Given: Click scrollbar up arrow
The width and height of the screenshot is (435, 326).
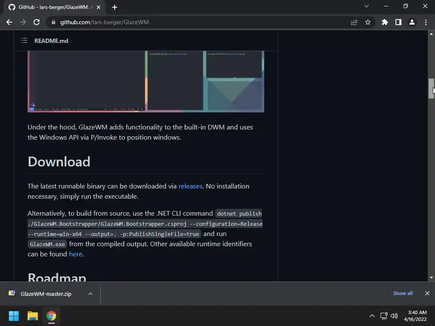Looking at the screenshot, I should click(432, 34).
